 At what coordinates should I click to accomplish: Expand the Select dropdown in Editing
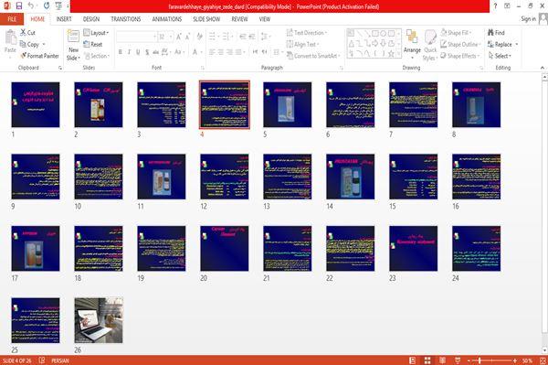click(501, 56)
